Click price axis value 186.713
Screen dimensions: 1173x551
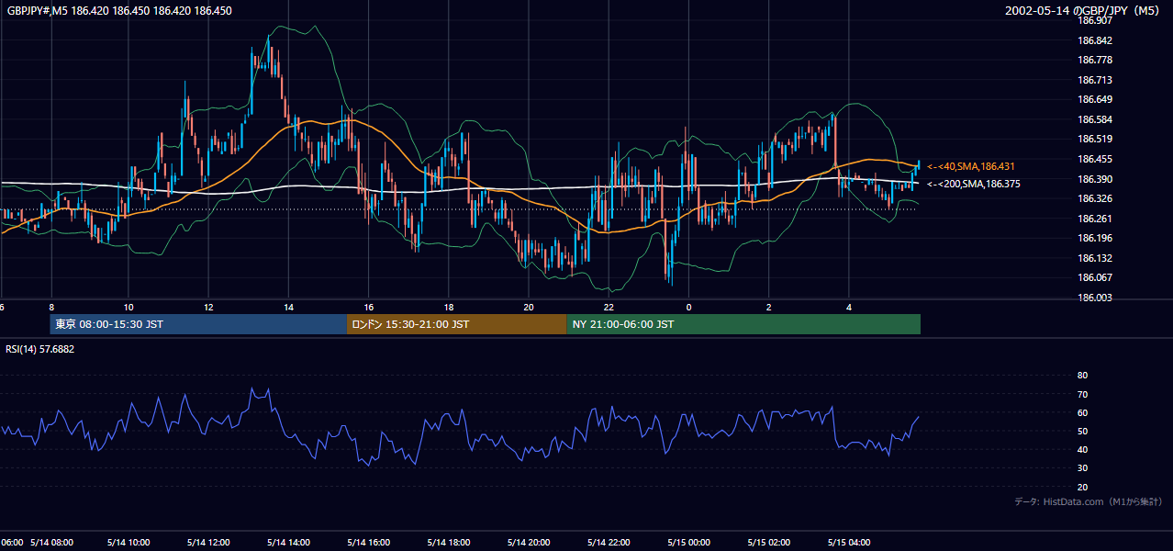(1095, 80)
